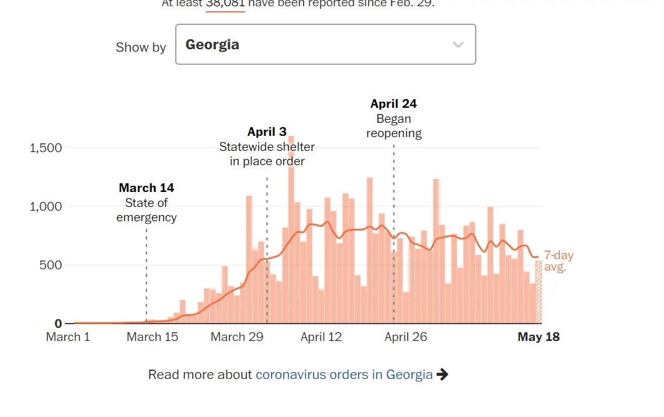Click the 1,000 y-axis label
Image resolution: width=664 pixels, height=417 pixels.
pos(46,206)
